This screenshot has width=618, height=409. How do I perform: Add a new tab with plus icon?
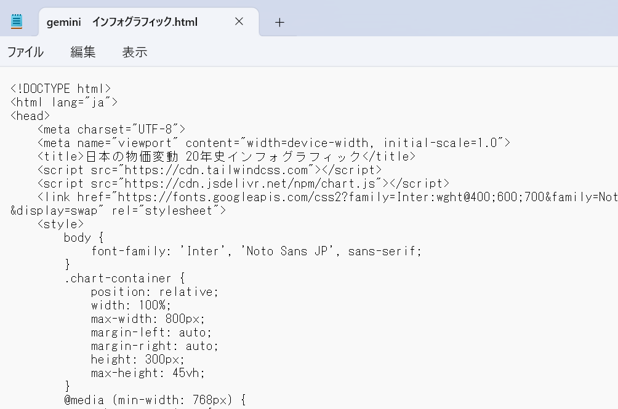pyautogui.click(x=279, y=22)
